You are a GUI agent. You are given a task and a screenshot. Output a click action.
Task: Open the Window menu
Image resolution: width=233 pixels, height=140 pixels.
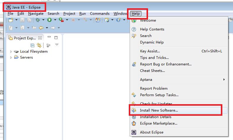120,14
